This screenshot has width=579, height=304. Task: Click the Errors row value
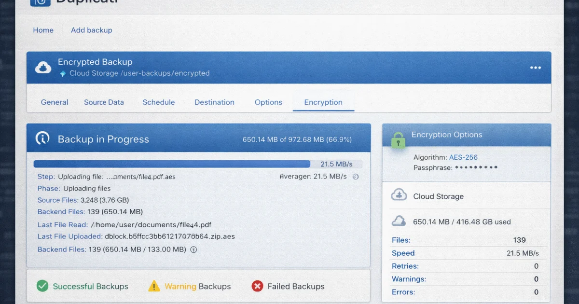click(536, 292)
